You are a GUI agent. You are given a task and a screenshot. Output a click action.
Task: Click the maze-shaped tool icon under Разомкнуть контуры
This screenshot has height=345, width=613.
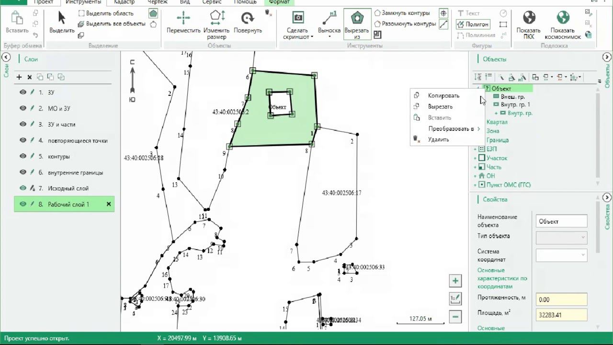[x=377, y=34]
